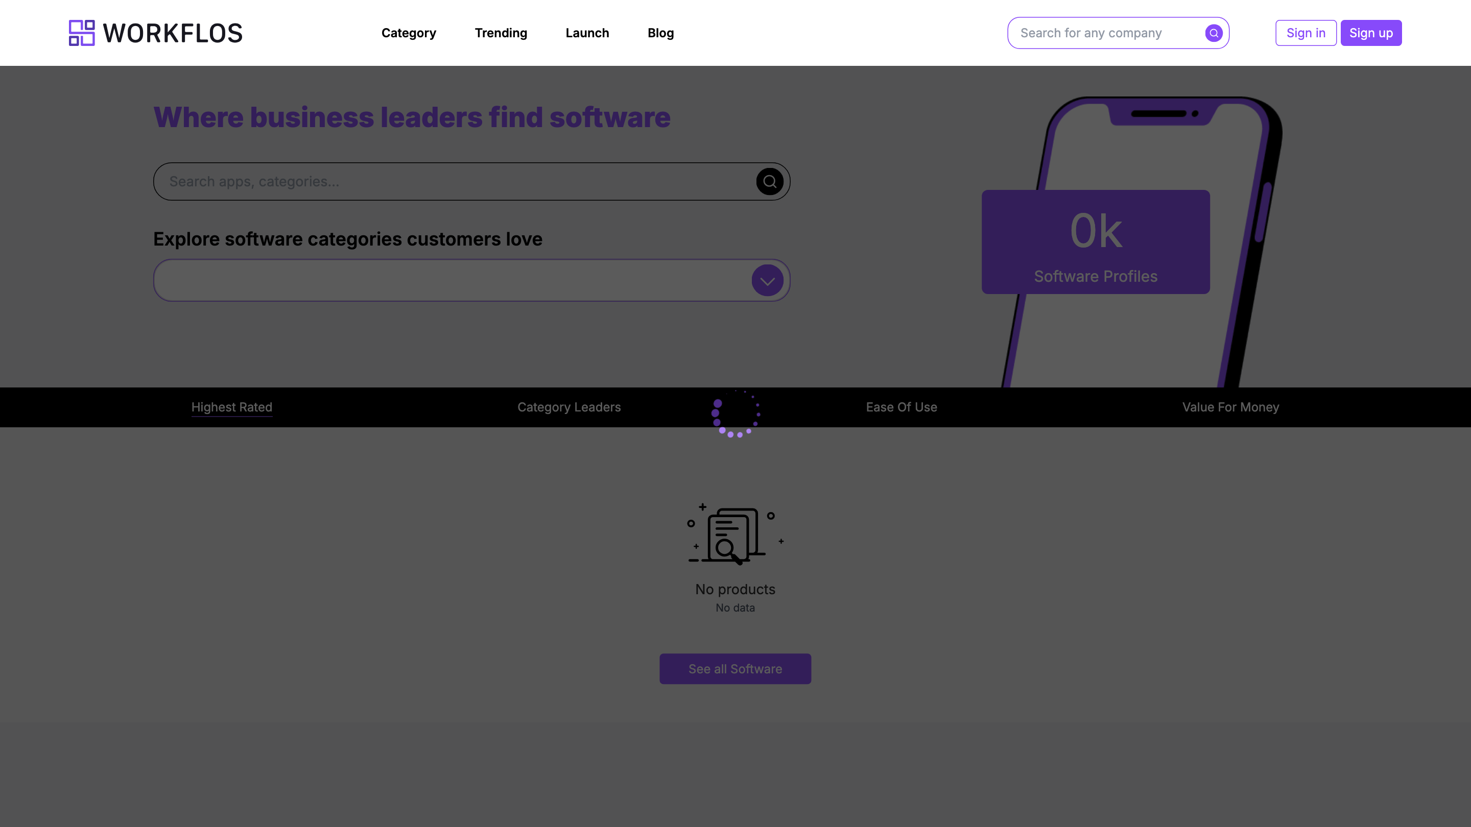
Task: Select the Highest Rated tab
Action: pos(232,407)
